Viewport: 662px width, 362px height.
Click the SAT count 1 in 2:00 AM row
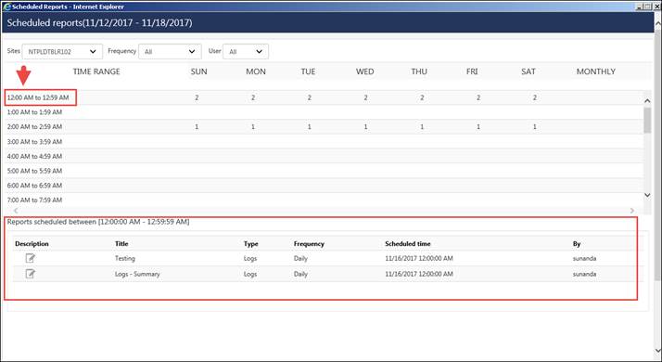tap(535, 127)
